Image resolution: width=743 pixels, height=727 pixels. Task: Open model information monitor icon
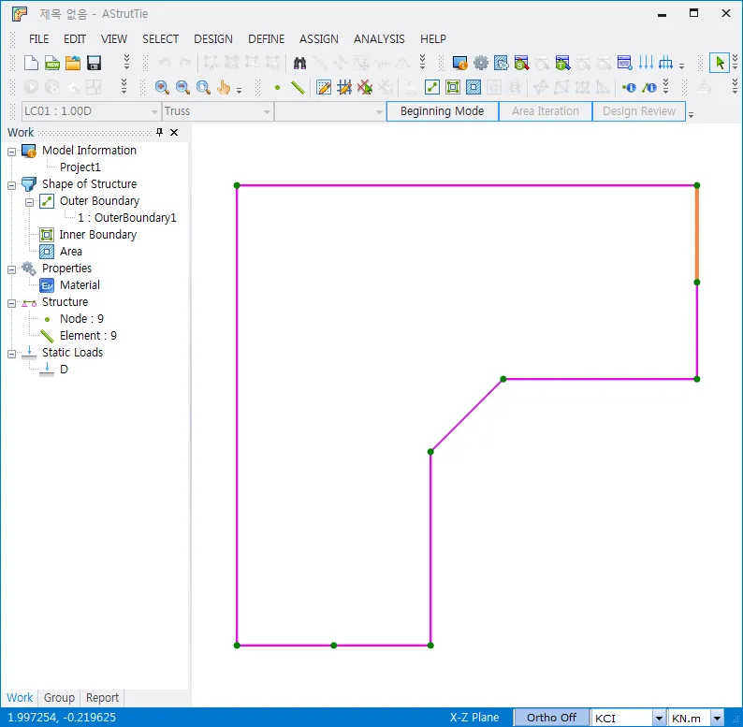pyautogui.click(x=459, y=63)
